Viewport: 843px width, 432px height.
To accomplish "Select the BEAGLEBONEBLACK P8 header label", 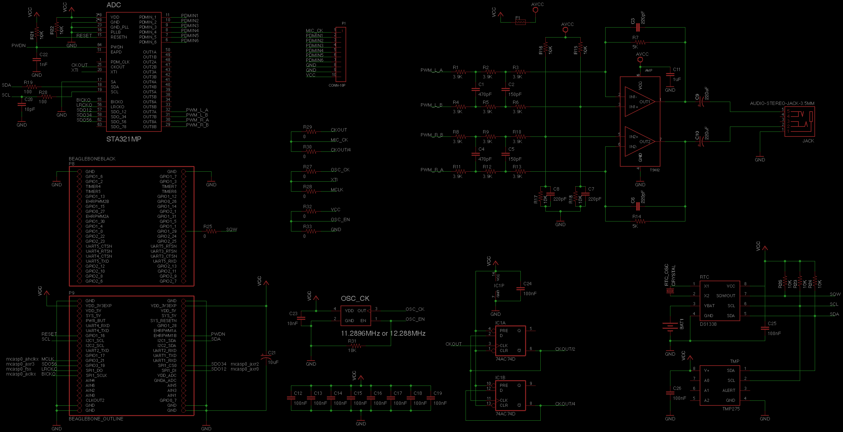I will [92, 159].
